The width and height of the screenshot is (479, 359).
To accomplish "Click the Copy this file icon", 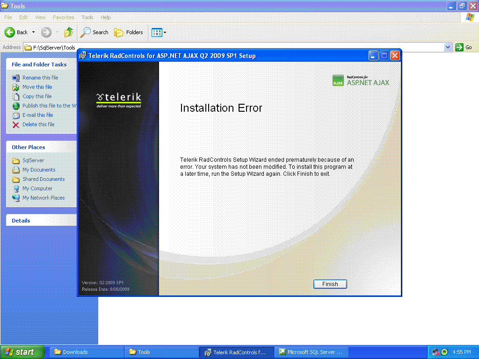I will (16, 97).
